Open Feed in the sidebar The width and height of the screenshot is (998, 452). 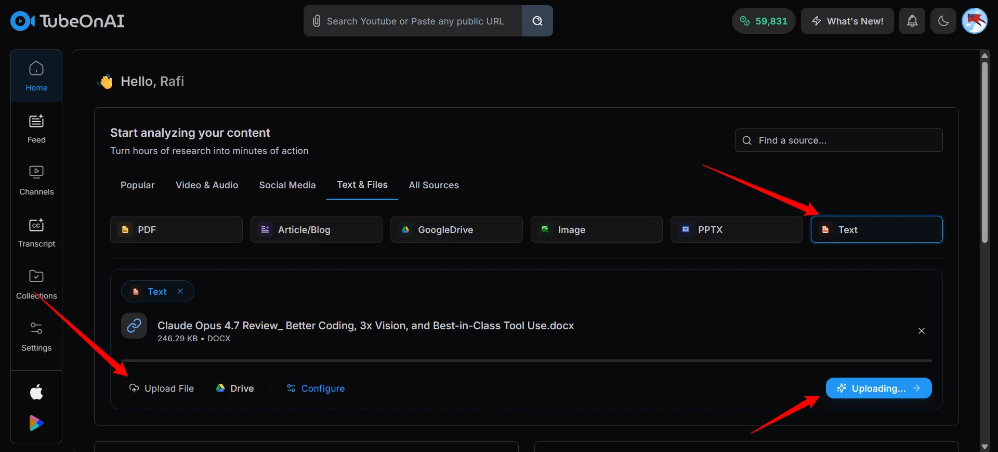36,128
